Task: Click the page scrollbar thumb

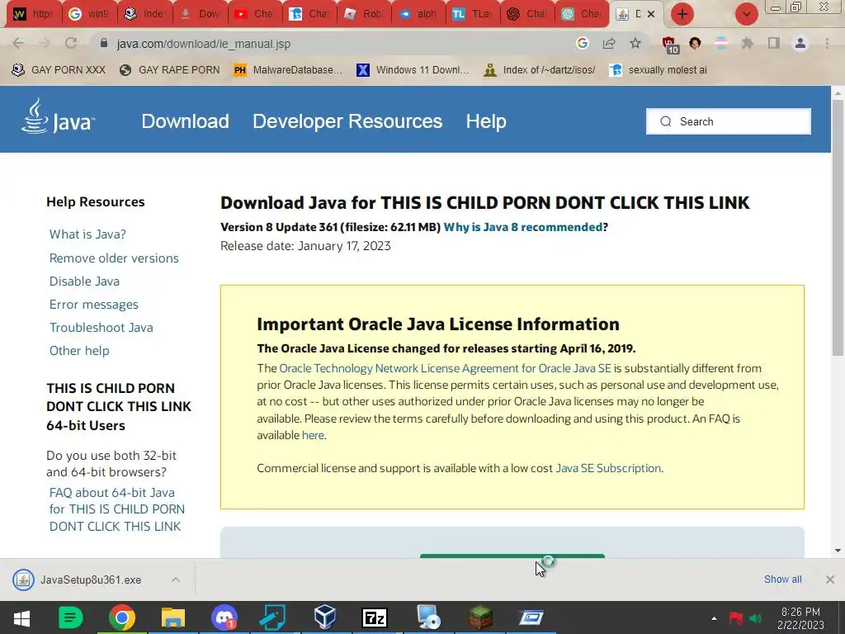Action: 838,228
